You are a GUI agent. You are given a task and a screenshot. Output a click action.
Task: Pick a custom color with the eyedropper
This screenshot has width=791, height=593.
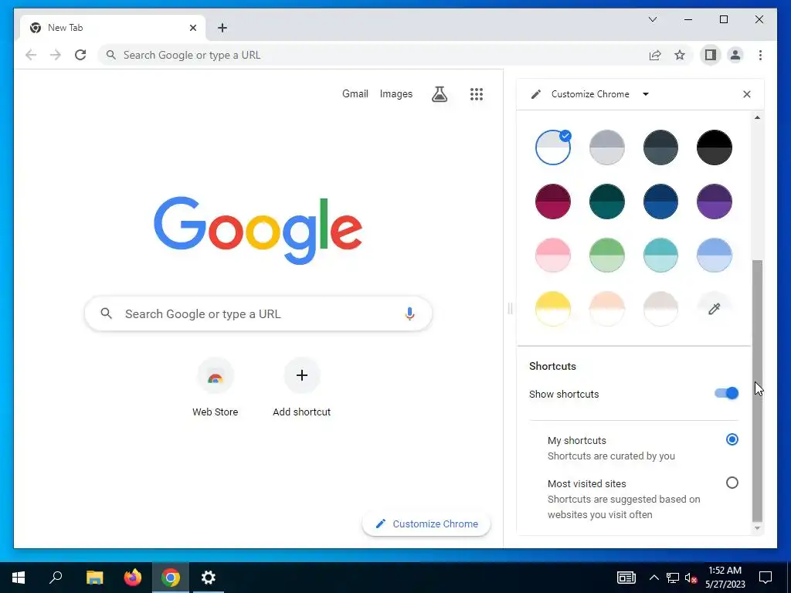click(x=714, y=309)
